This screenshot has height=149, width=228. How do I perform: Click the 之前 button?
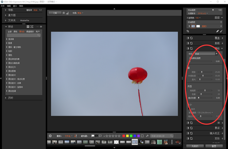click(55, 13)
